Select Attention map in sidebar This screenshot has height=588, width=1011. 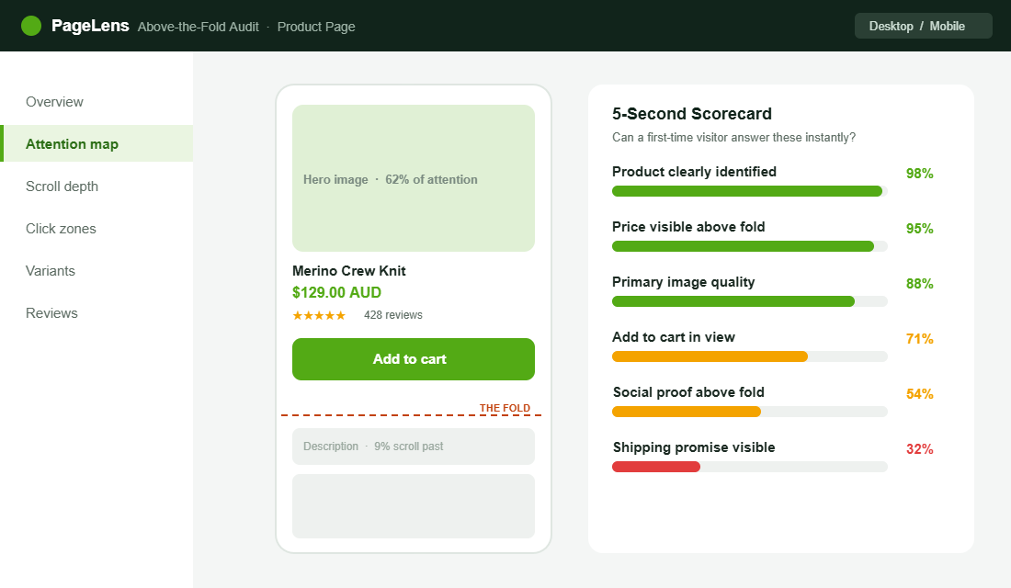(98, 143)
